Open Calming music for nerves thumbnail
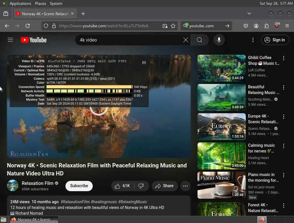 click(x=221, y=156)
